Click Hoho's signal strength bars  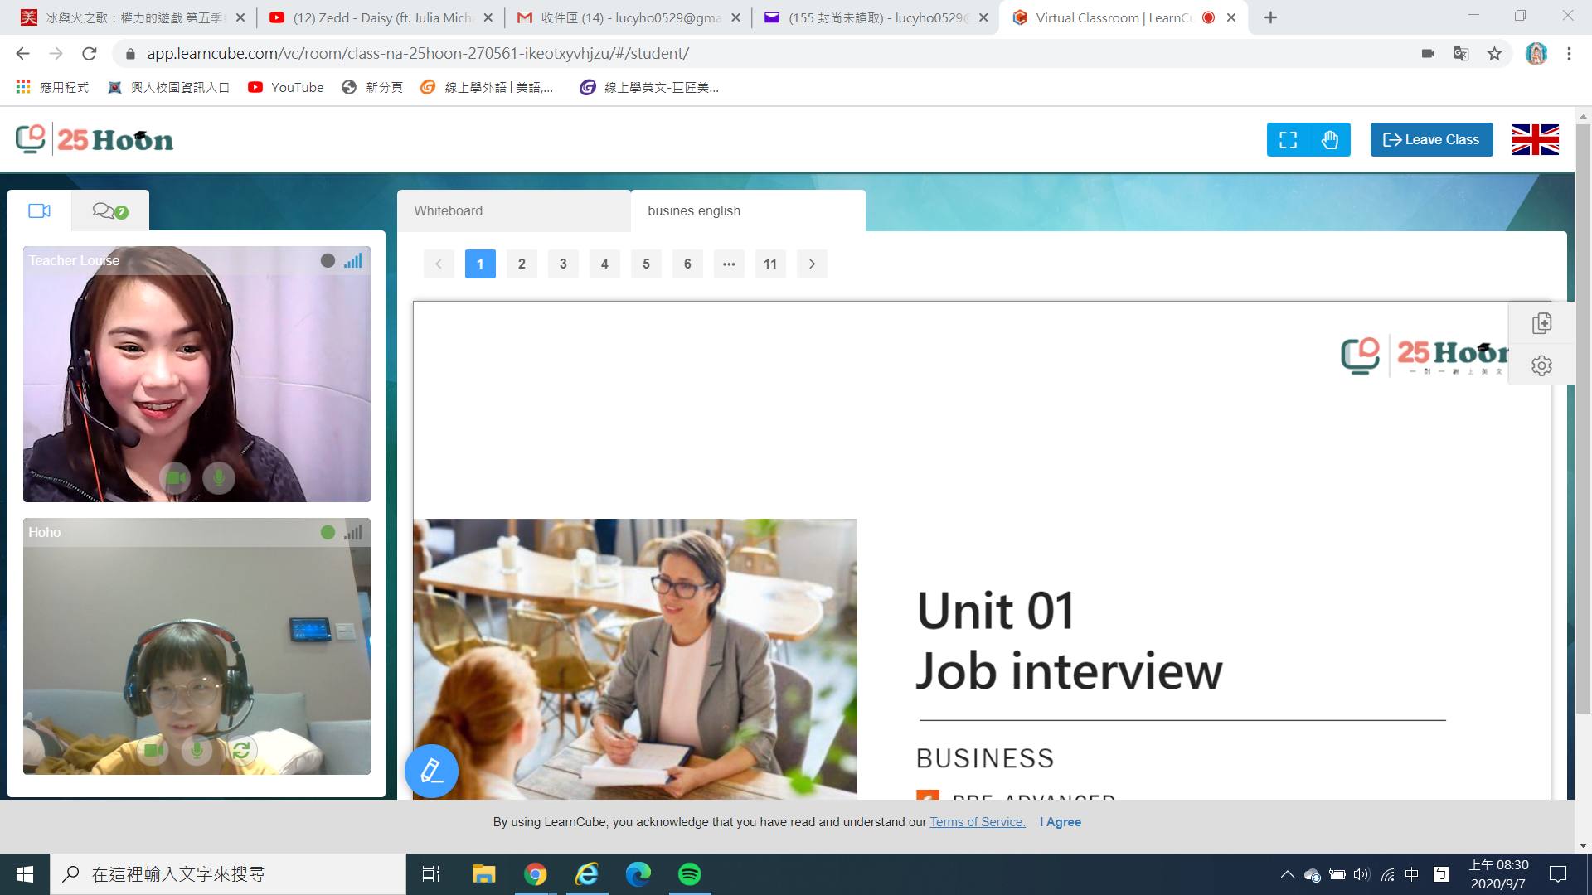click(353, 532)
